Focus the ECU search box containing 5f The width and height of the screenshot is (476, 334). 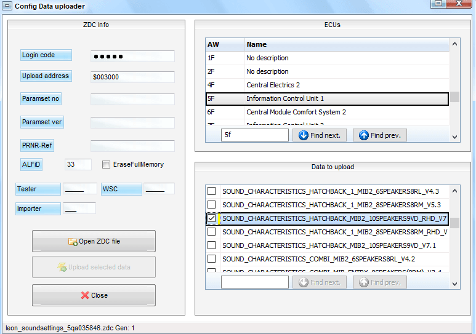254,135
